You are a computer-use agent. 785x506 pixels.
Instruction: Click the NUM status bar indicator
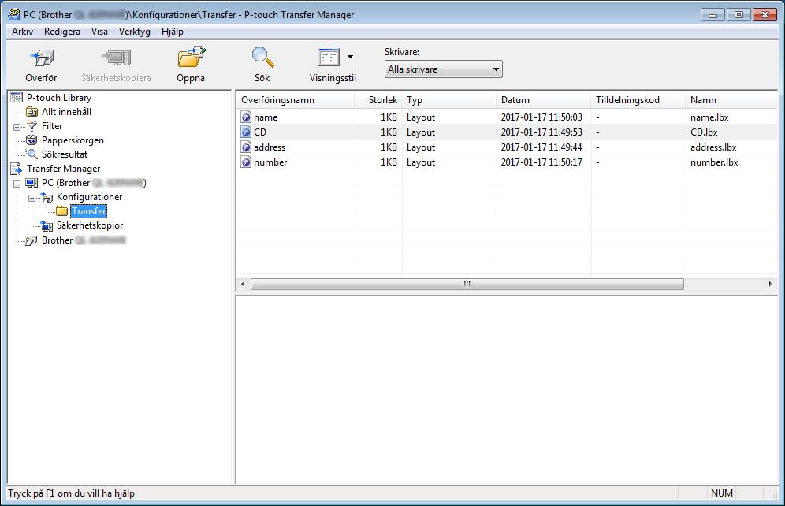[721, 493]
